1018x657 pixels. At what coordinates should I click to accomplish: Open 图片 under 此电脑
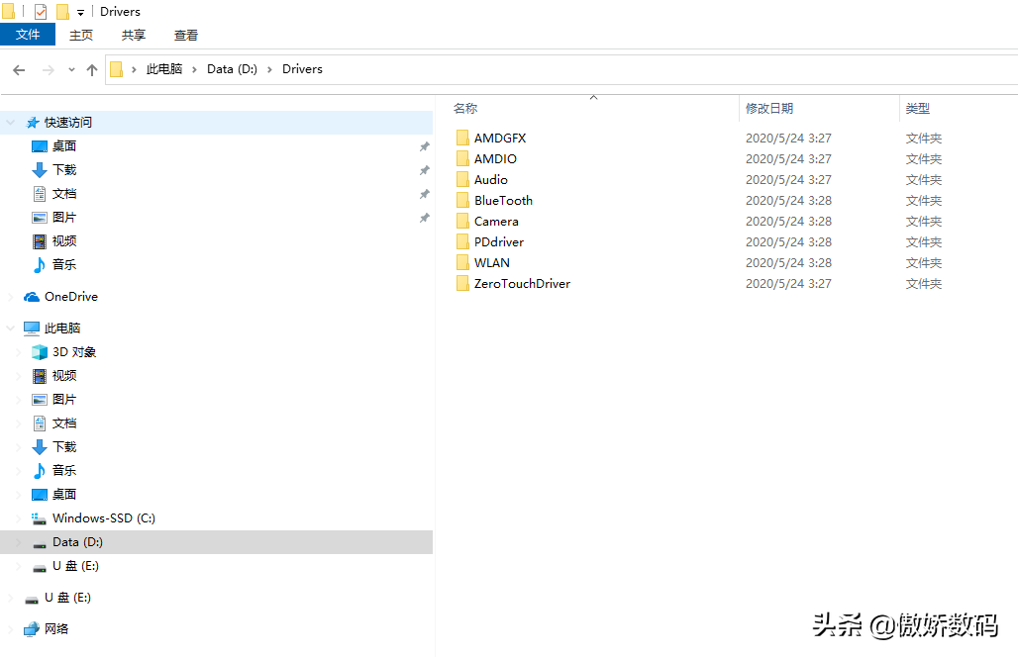[x=64, y=399]
